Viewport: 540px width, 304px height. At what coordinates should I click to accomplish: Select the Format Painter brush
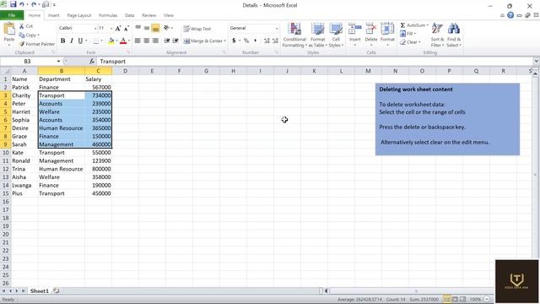22,44
